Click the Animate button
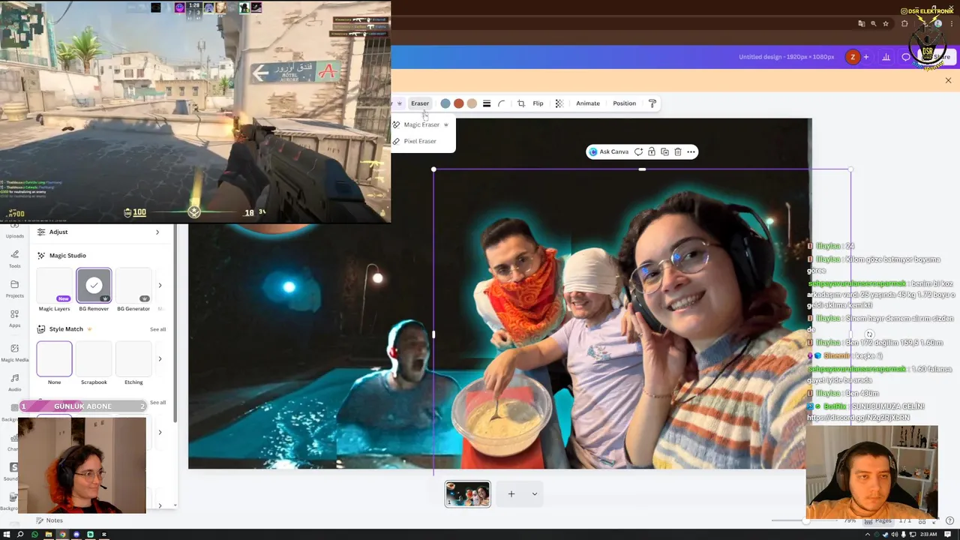Screen dimensions: 960x540 (588, 103)
